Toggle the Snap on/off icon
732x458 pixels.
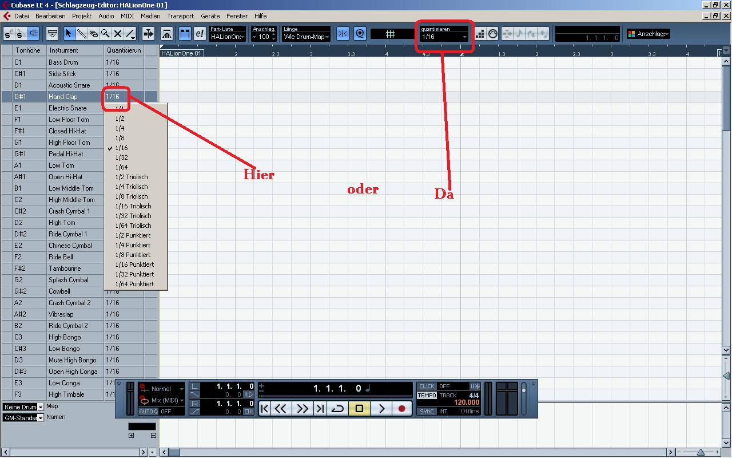[343, 34]
